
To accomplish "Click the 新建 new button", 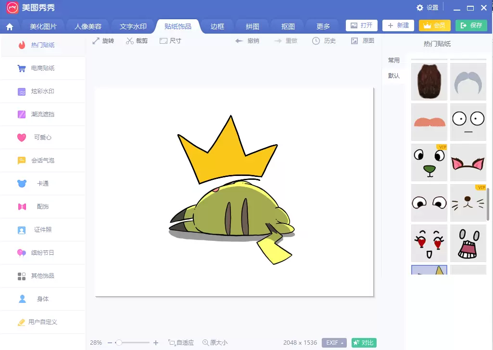I will pos(398,25).
